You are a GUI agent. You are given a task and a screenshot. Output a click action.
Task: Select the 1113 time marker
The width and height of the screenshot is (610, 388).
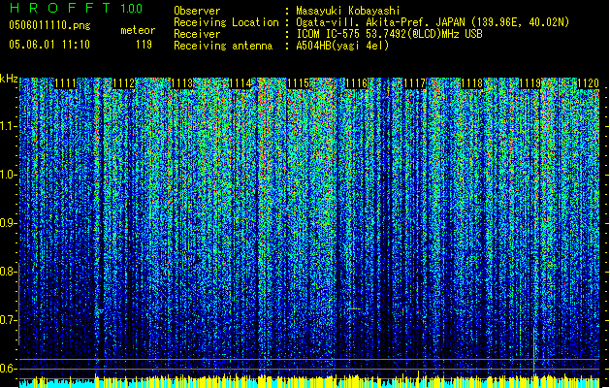click(x=182, y=83)
